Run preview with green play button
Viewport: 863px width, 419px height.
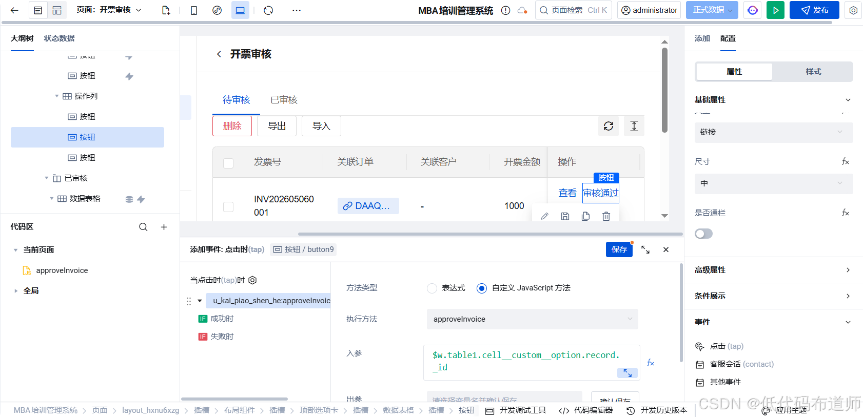[x=775, y=10]
